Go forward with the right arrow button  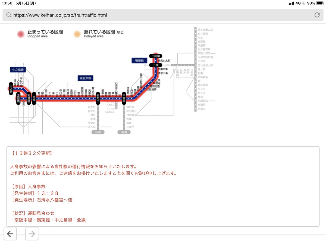coord(32,234)
